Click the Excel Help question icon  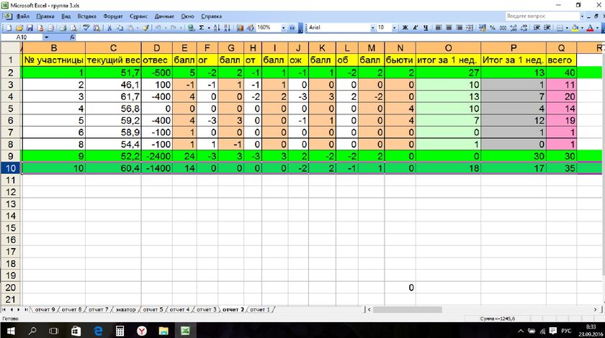[292, 28]
